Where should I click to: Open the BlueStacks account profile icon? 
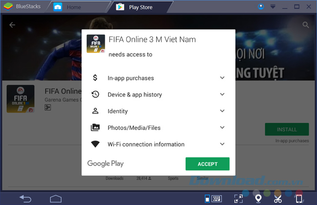[x=261, y=7]
